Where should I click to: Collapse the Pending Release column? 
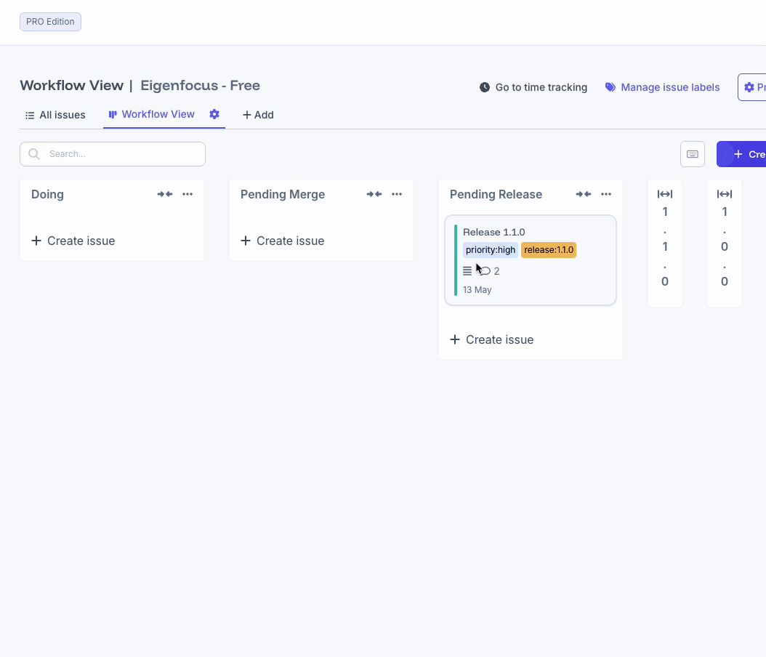(x=584, y=194)
